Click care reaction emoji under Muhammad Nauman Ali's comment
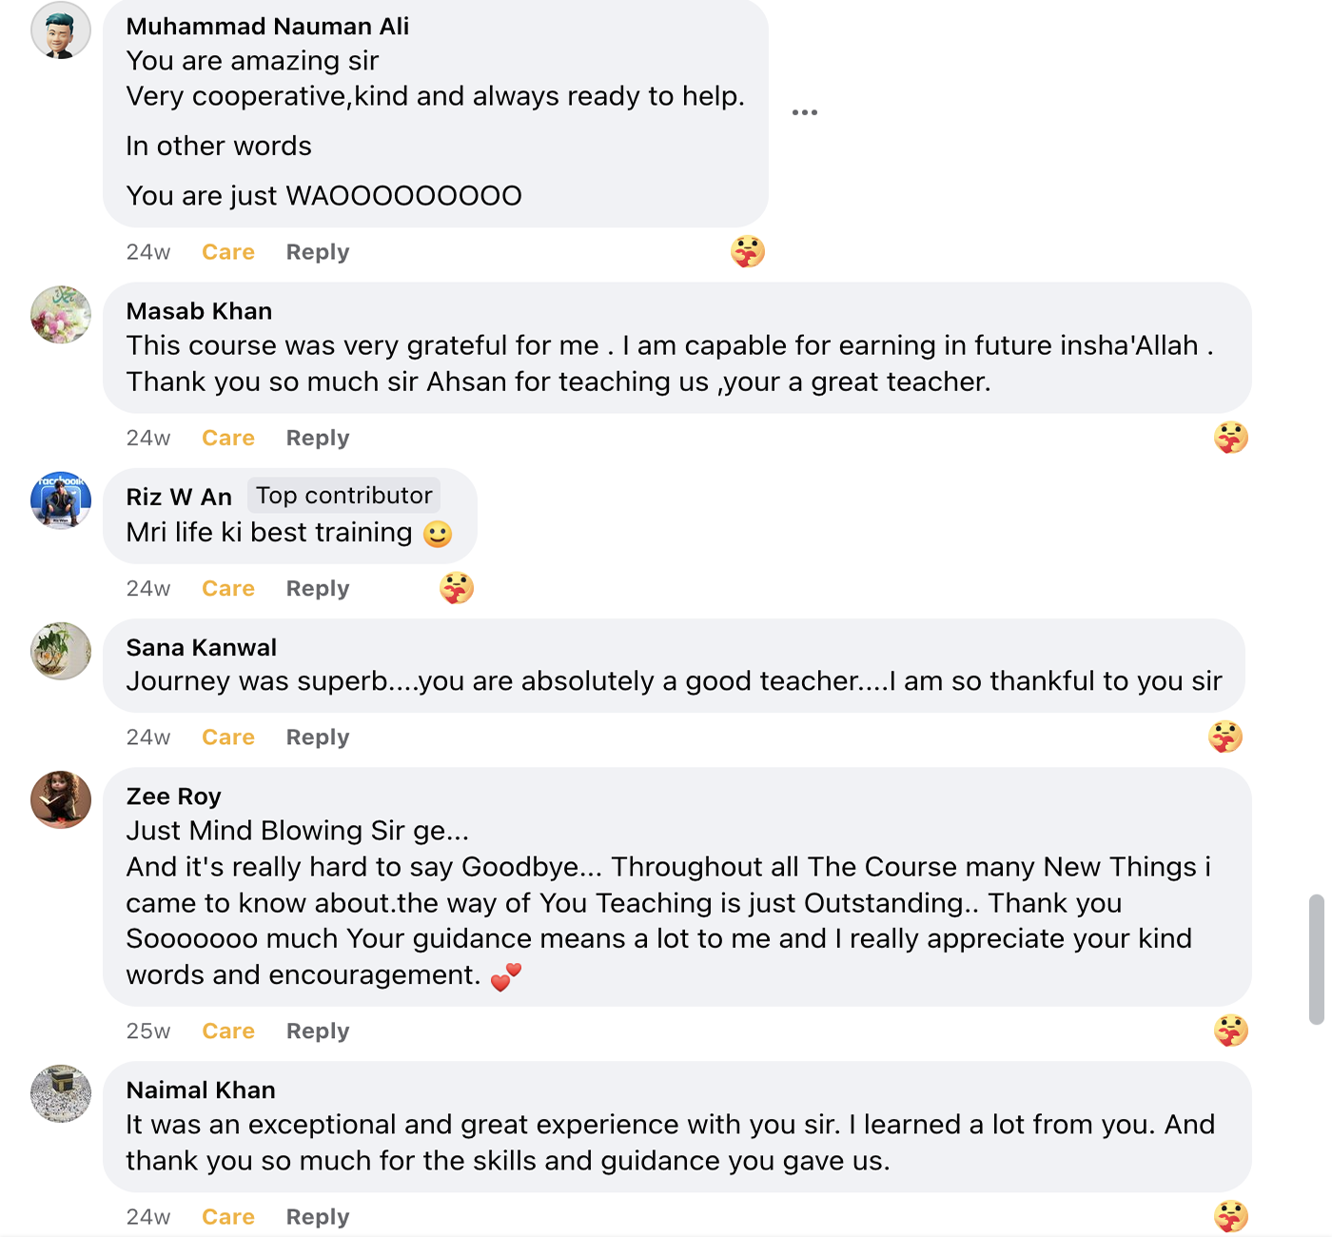Screen dimensions: 1332x1237 (x=748, y=251)
